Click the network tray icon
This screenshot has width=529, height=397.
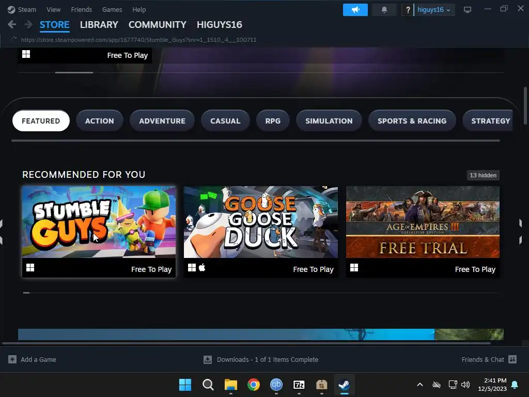click(453, 385)
